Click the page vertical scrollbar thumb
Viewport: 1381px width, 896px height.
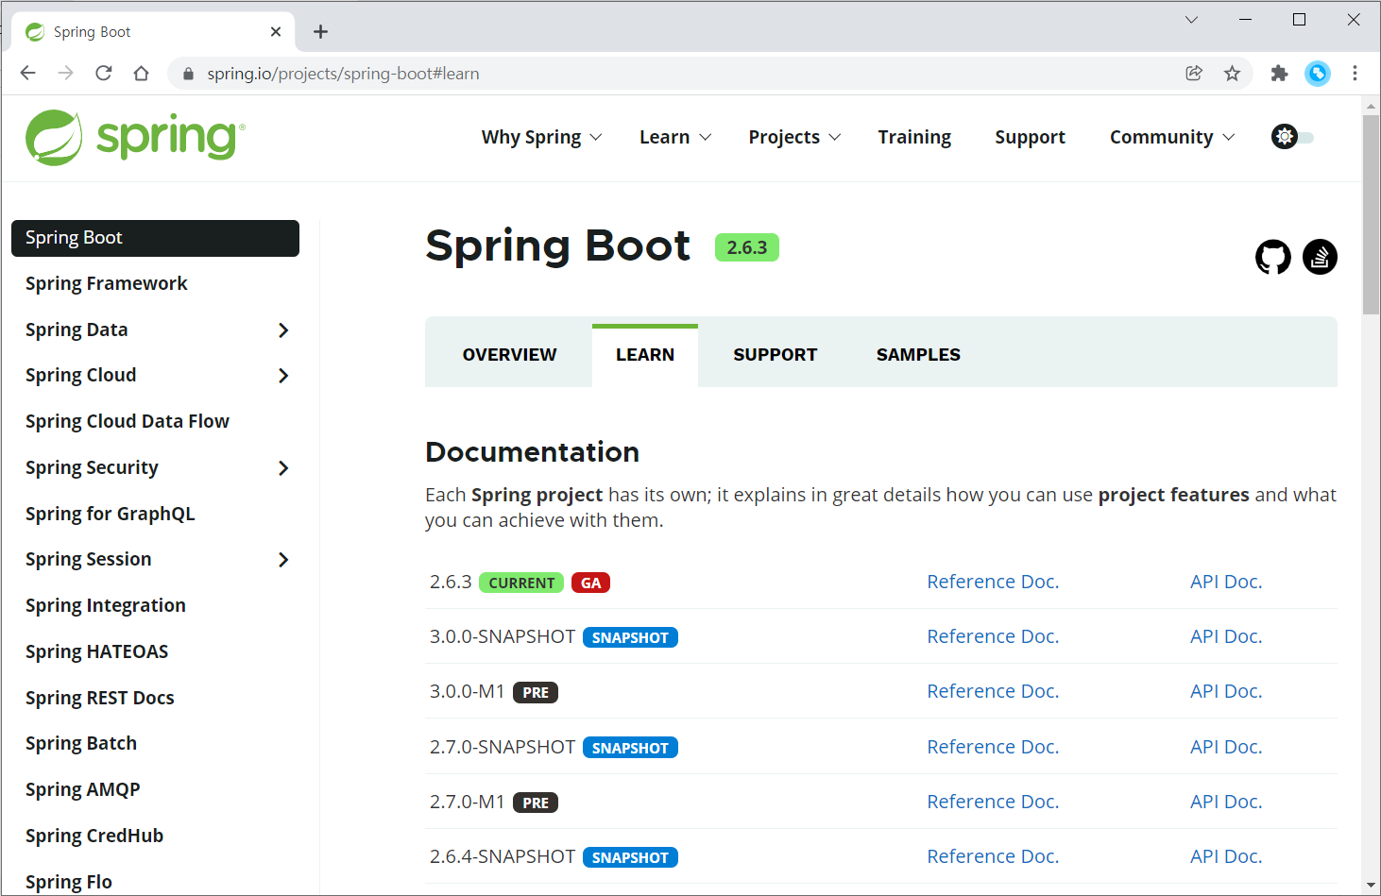[1371, 214]
